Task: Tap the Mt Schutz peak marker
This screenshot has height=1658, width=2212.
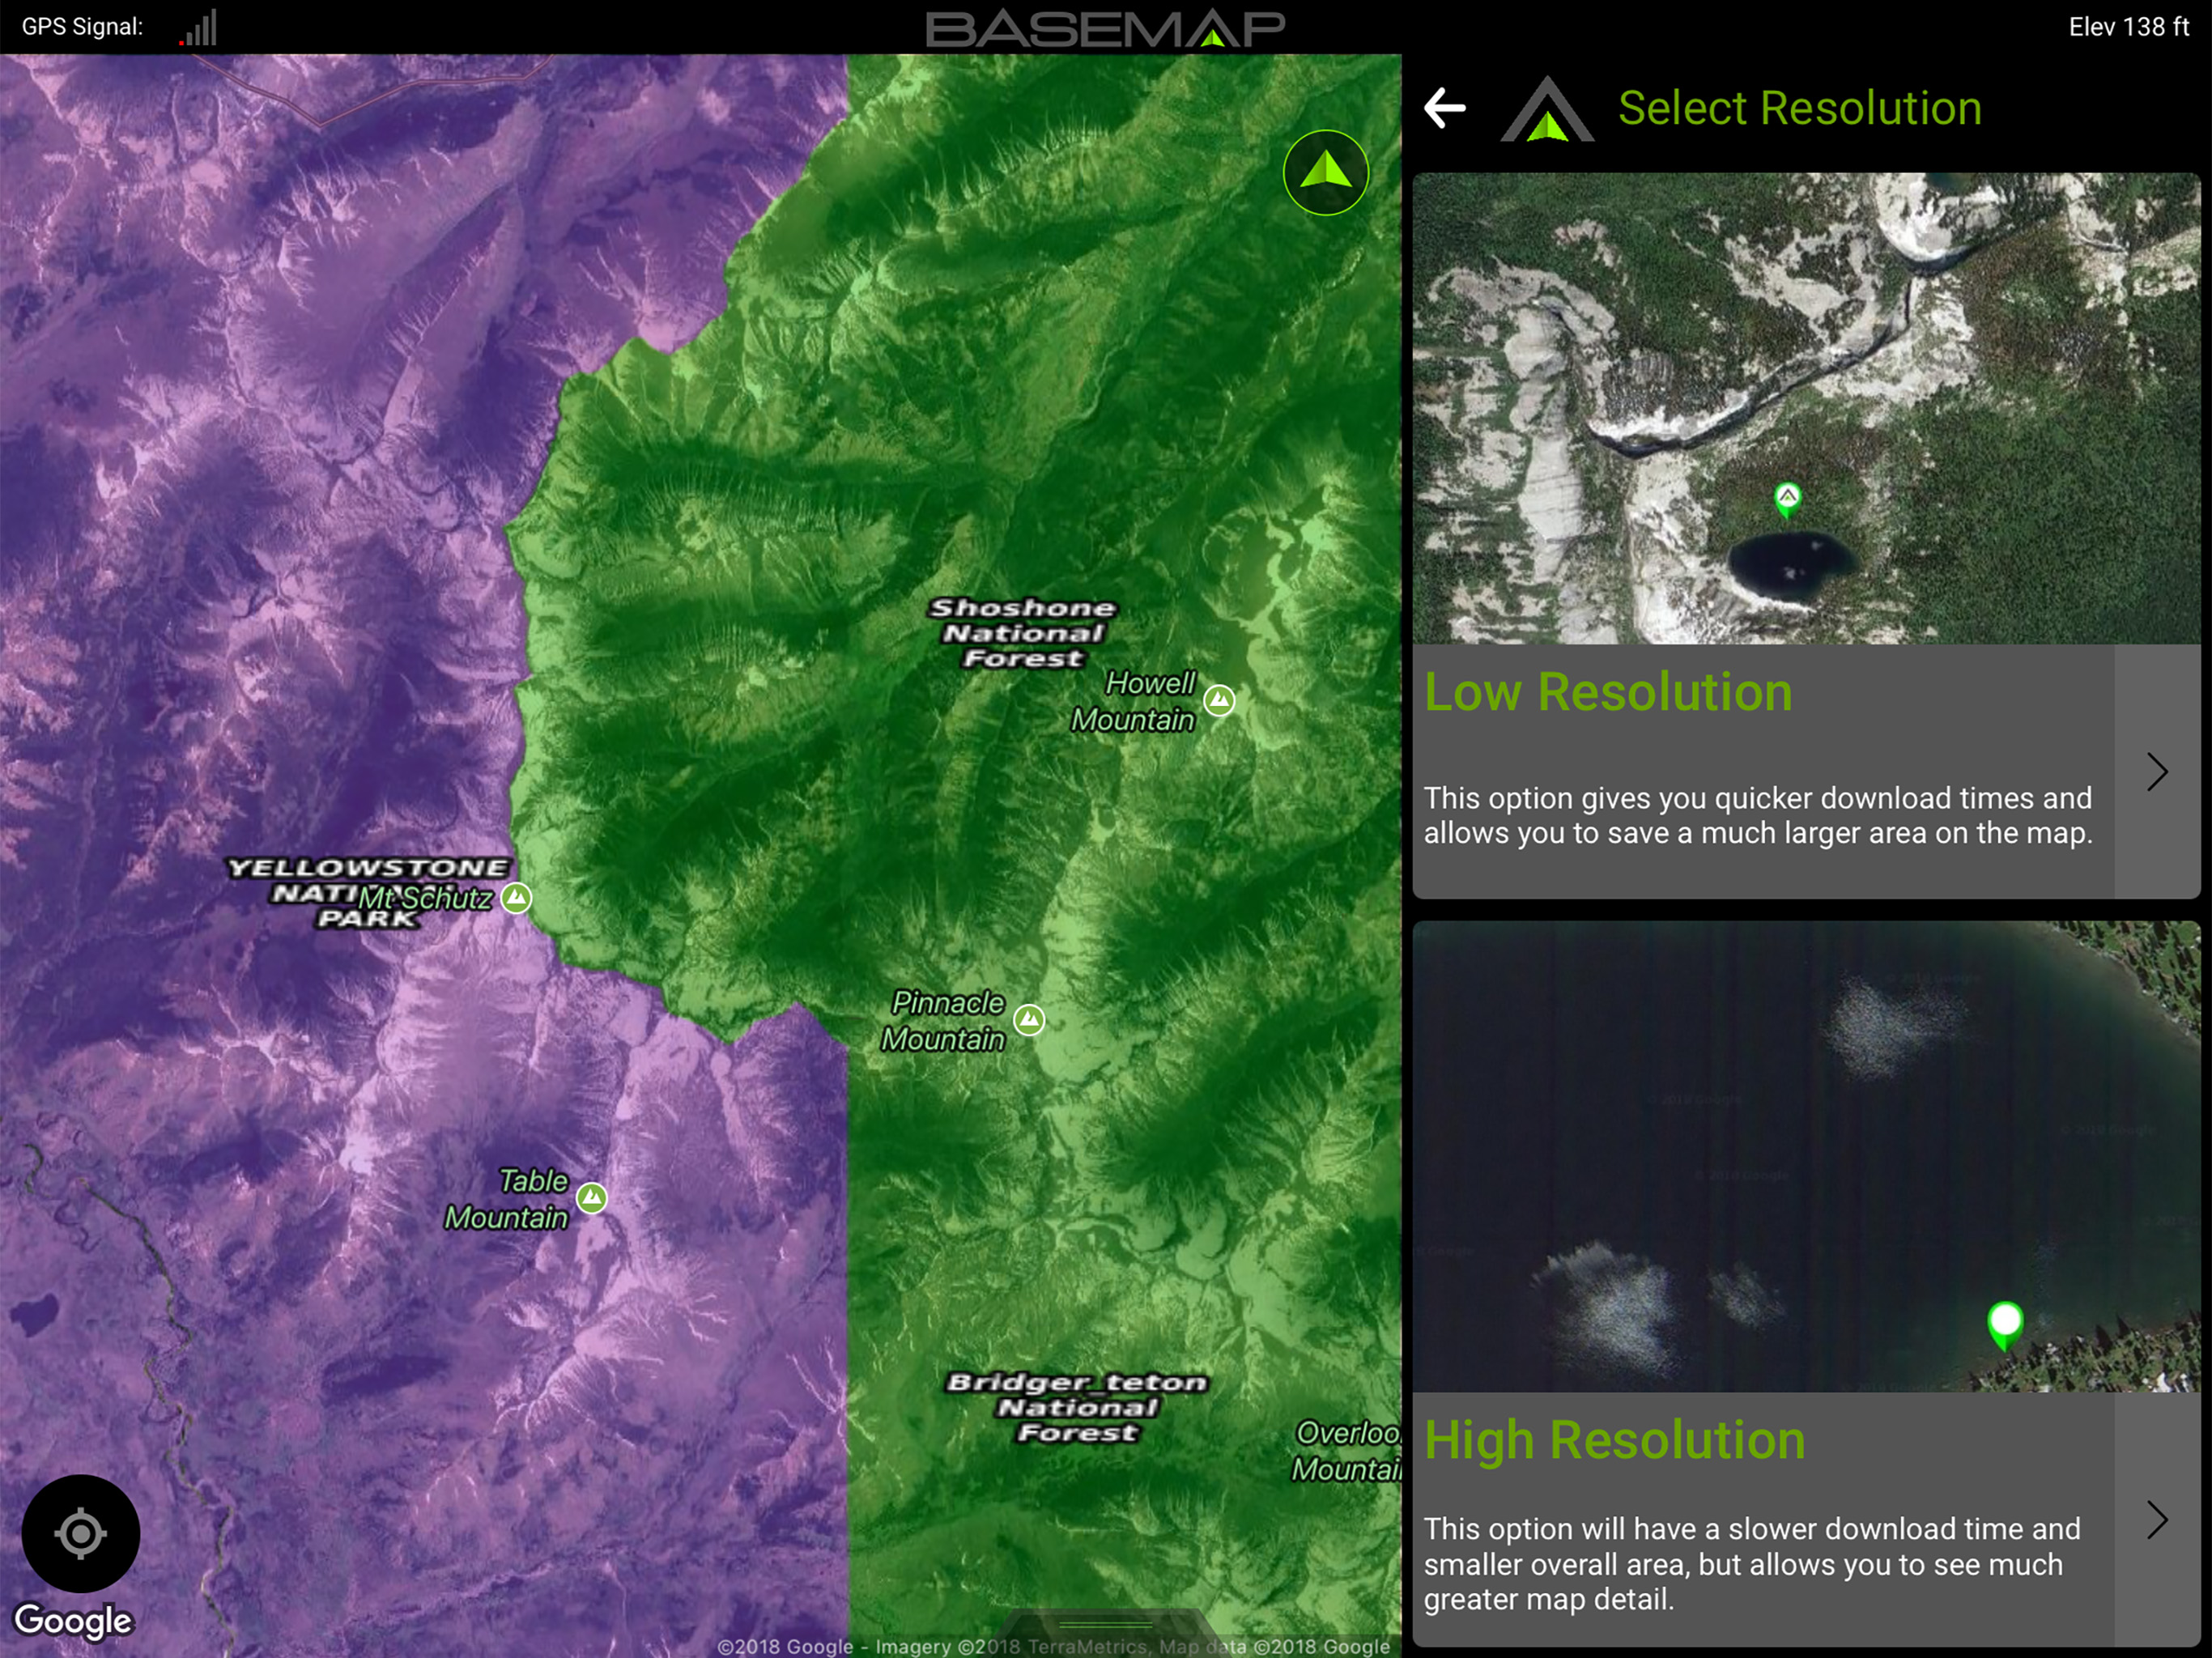Action: (x=516, y=898)
